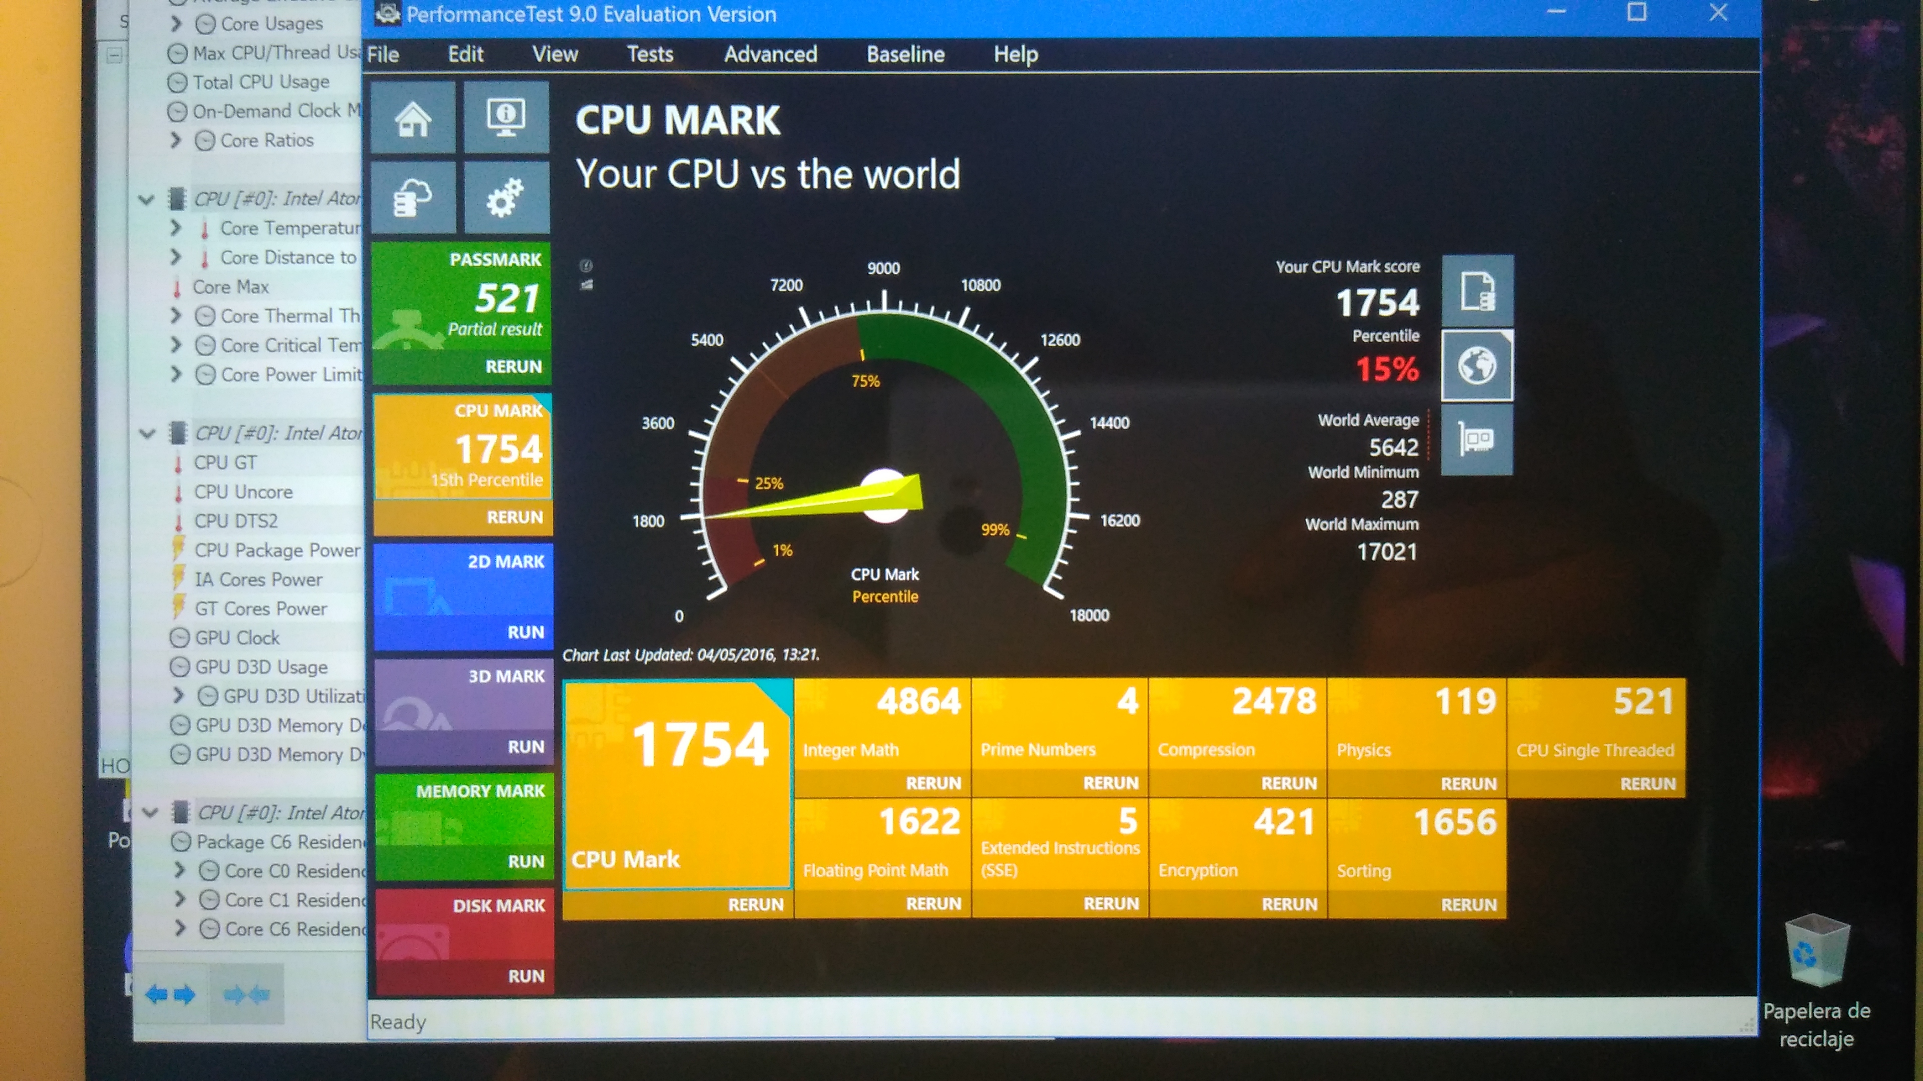Run the 2D Mark test

[526, 632]
